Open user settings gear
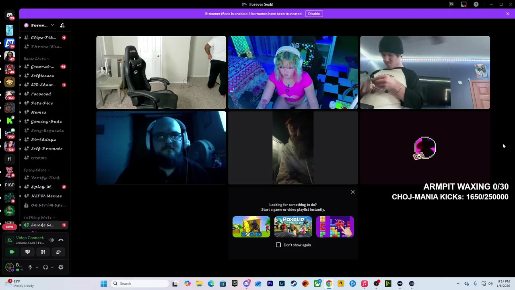 tap(61, 267)
